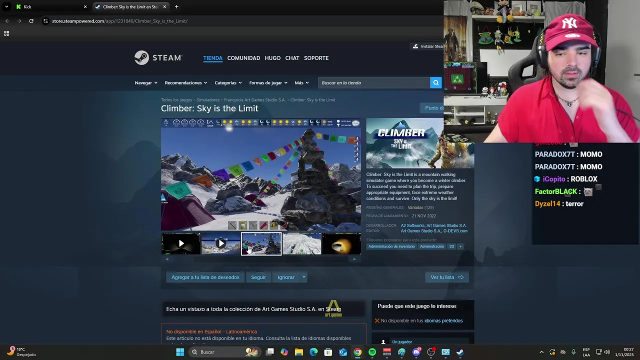Select the dark cave screenshot thumbnail
The height and width of the screenshot is (360, 640).
tap(341, 243)
